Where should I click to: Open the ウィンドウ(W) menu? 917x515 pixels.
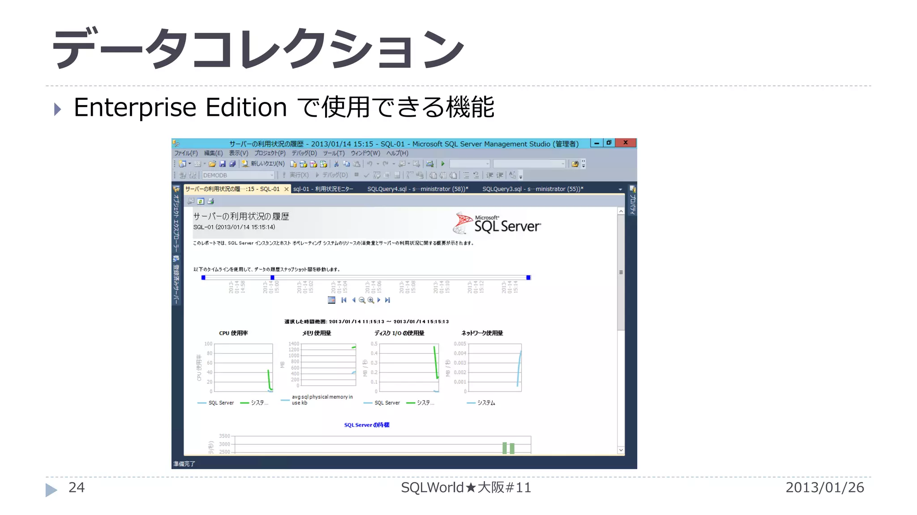(365, 153)
